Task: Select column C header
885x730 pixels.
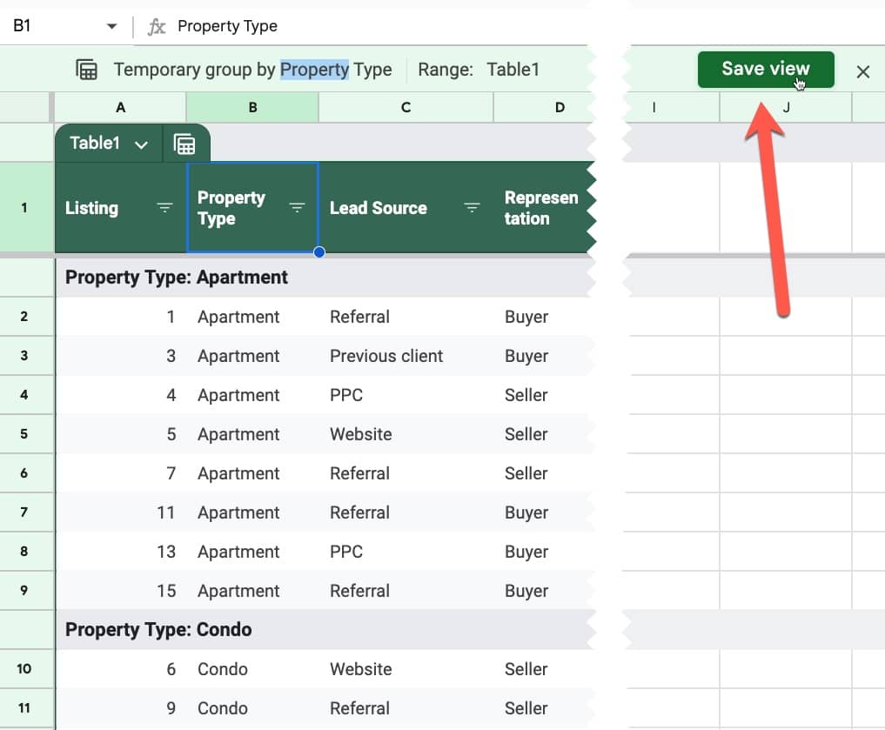Action: 406,107
